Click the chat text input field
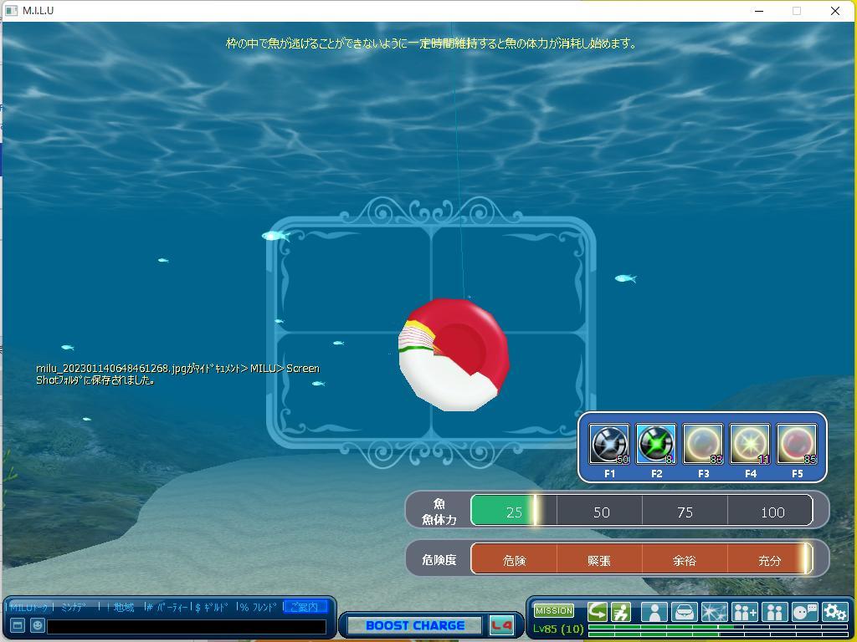Image resolution: width=857 pixels, height=642 pixels. pyautogui.click(x=186, y=626)
